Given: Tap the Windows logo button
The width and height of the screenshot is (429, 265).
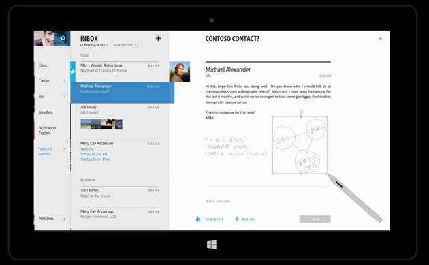Looking at the screenshot, I should 212,245.
